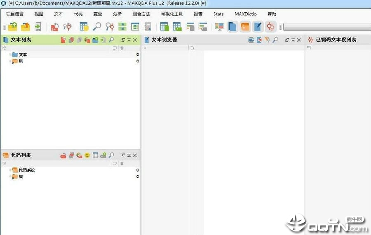This screenshot has height=235, width=371.
Task: Click the red and gray codes icon in 代码列表
Action: (x=71, y=155)
